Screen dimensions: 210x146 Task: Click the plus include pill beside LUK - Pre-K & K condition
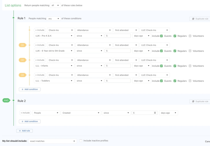(x=40, y=30)
